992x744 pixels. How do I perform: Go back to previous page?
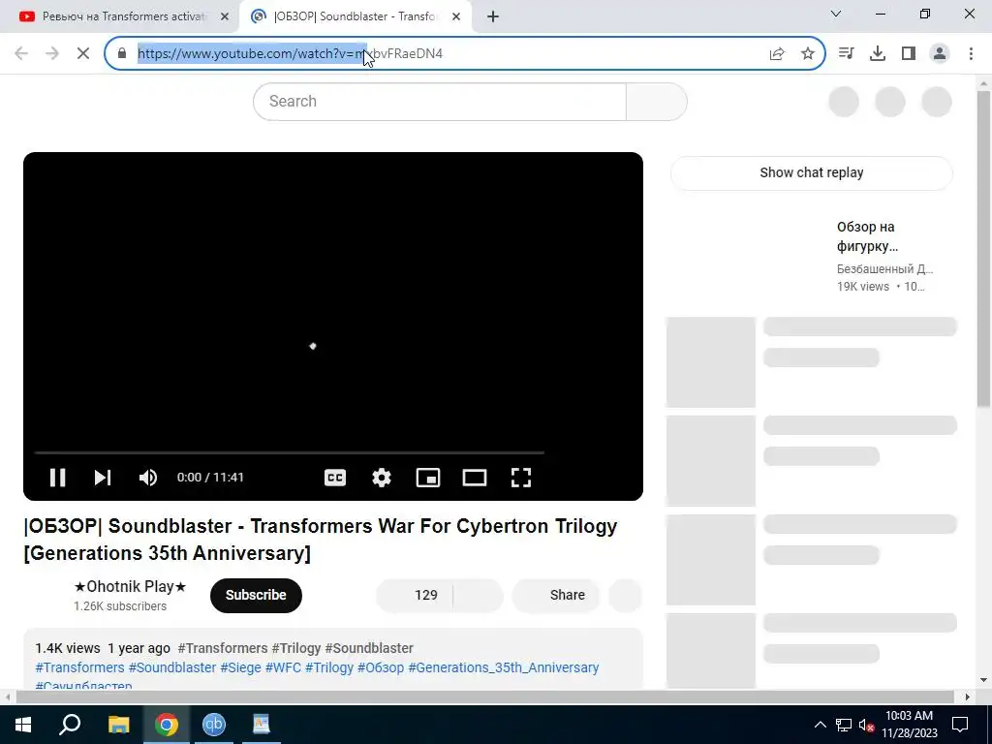coord(21,54)
